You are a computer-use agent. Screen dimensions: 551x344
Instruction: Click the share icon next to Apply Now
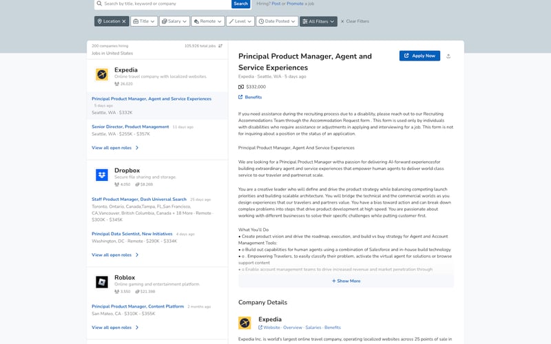pos(448,56)
